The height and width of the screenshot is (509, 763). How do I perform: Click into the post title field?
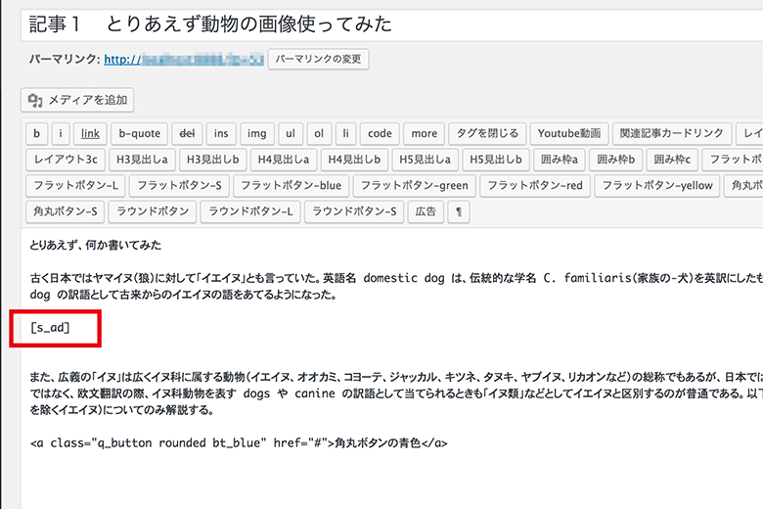391,22
